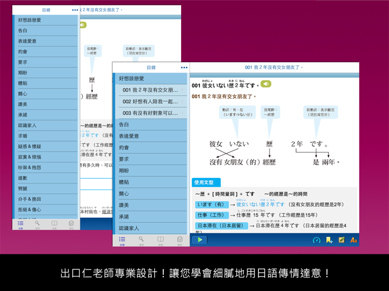Open 疑惑＆懷疑 in the back window list
The width and height of the screenshot is (389, 291).
(x=46, y=146)
